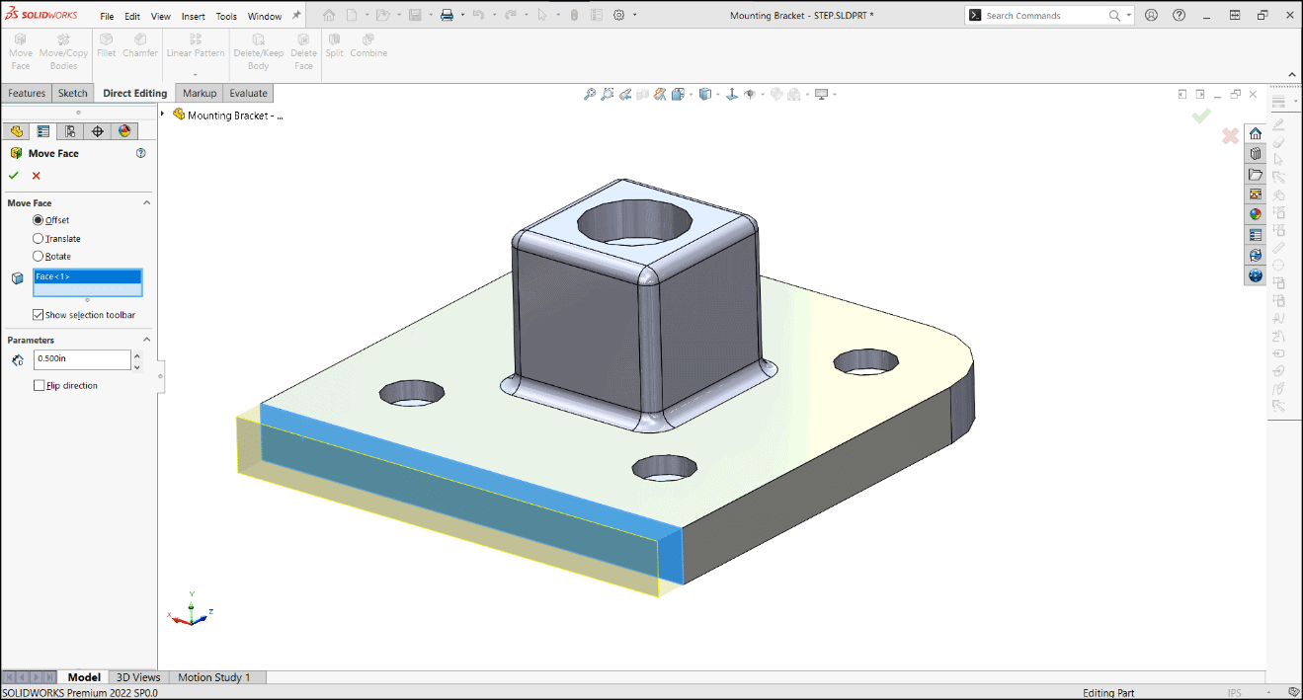Click View Orientation icon in view toolbar

pos(678,95)
